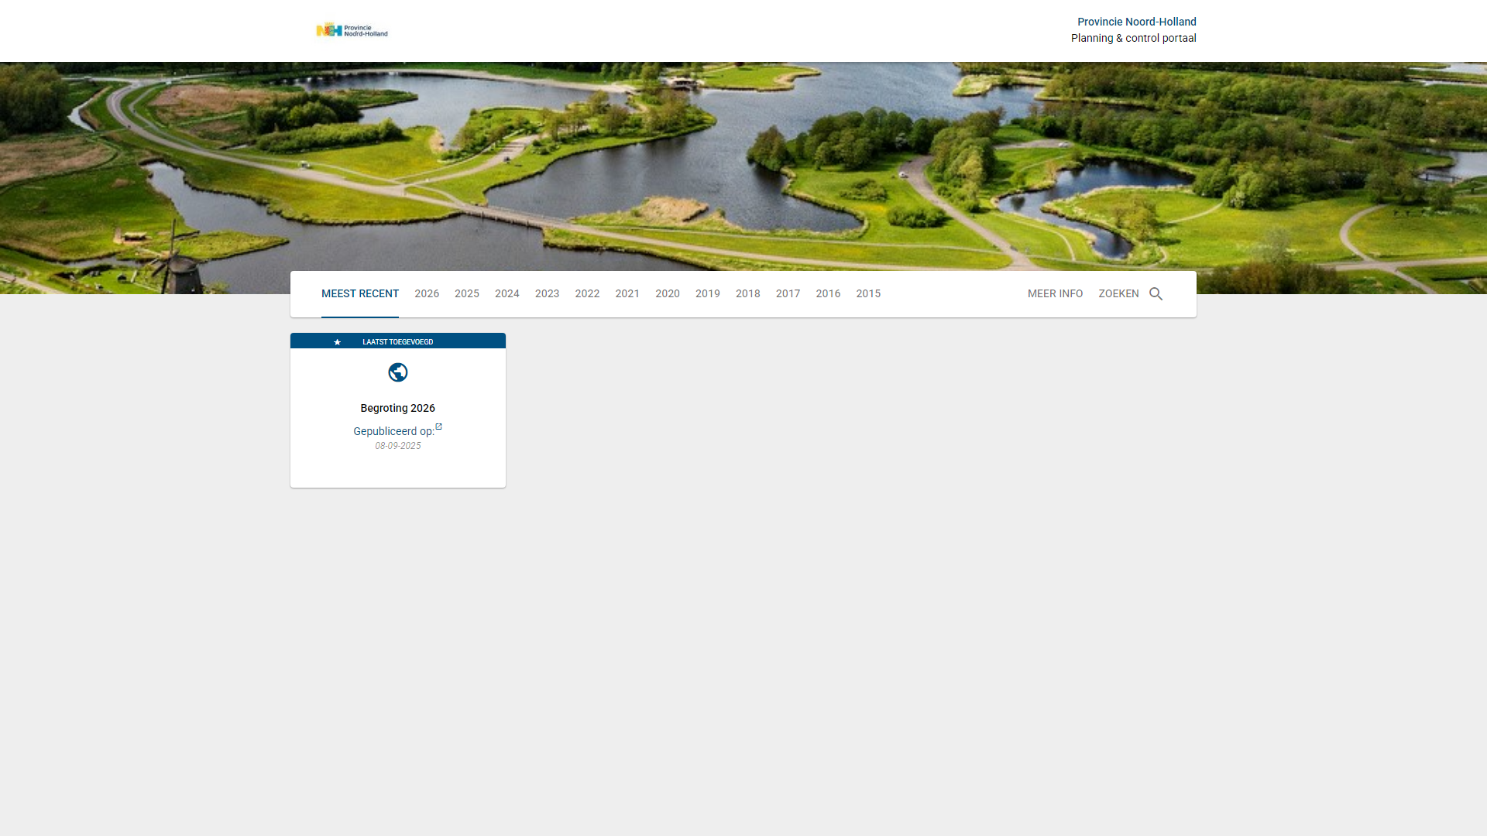Click the search magnifier icon
Image resolution: width=1487 pixels, height=836 pixels.
tap(1156, 294)
